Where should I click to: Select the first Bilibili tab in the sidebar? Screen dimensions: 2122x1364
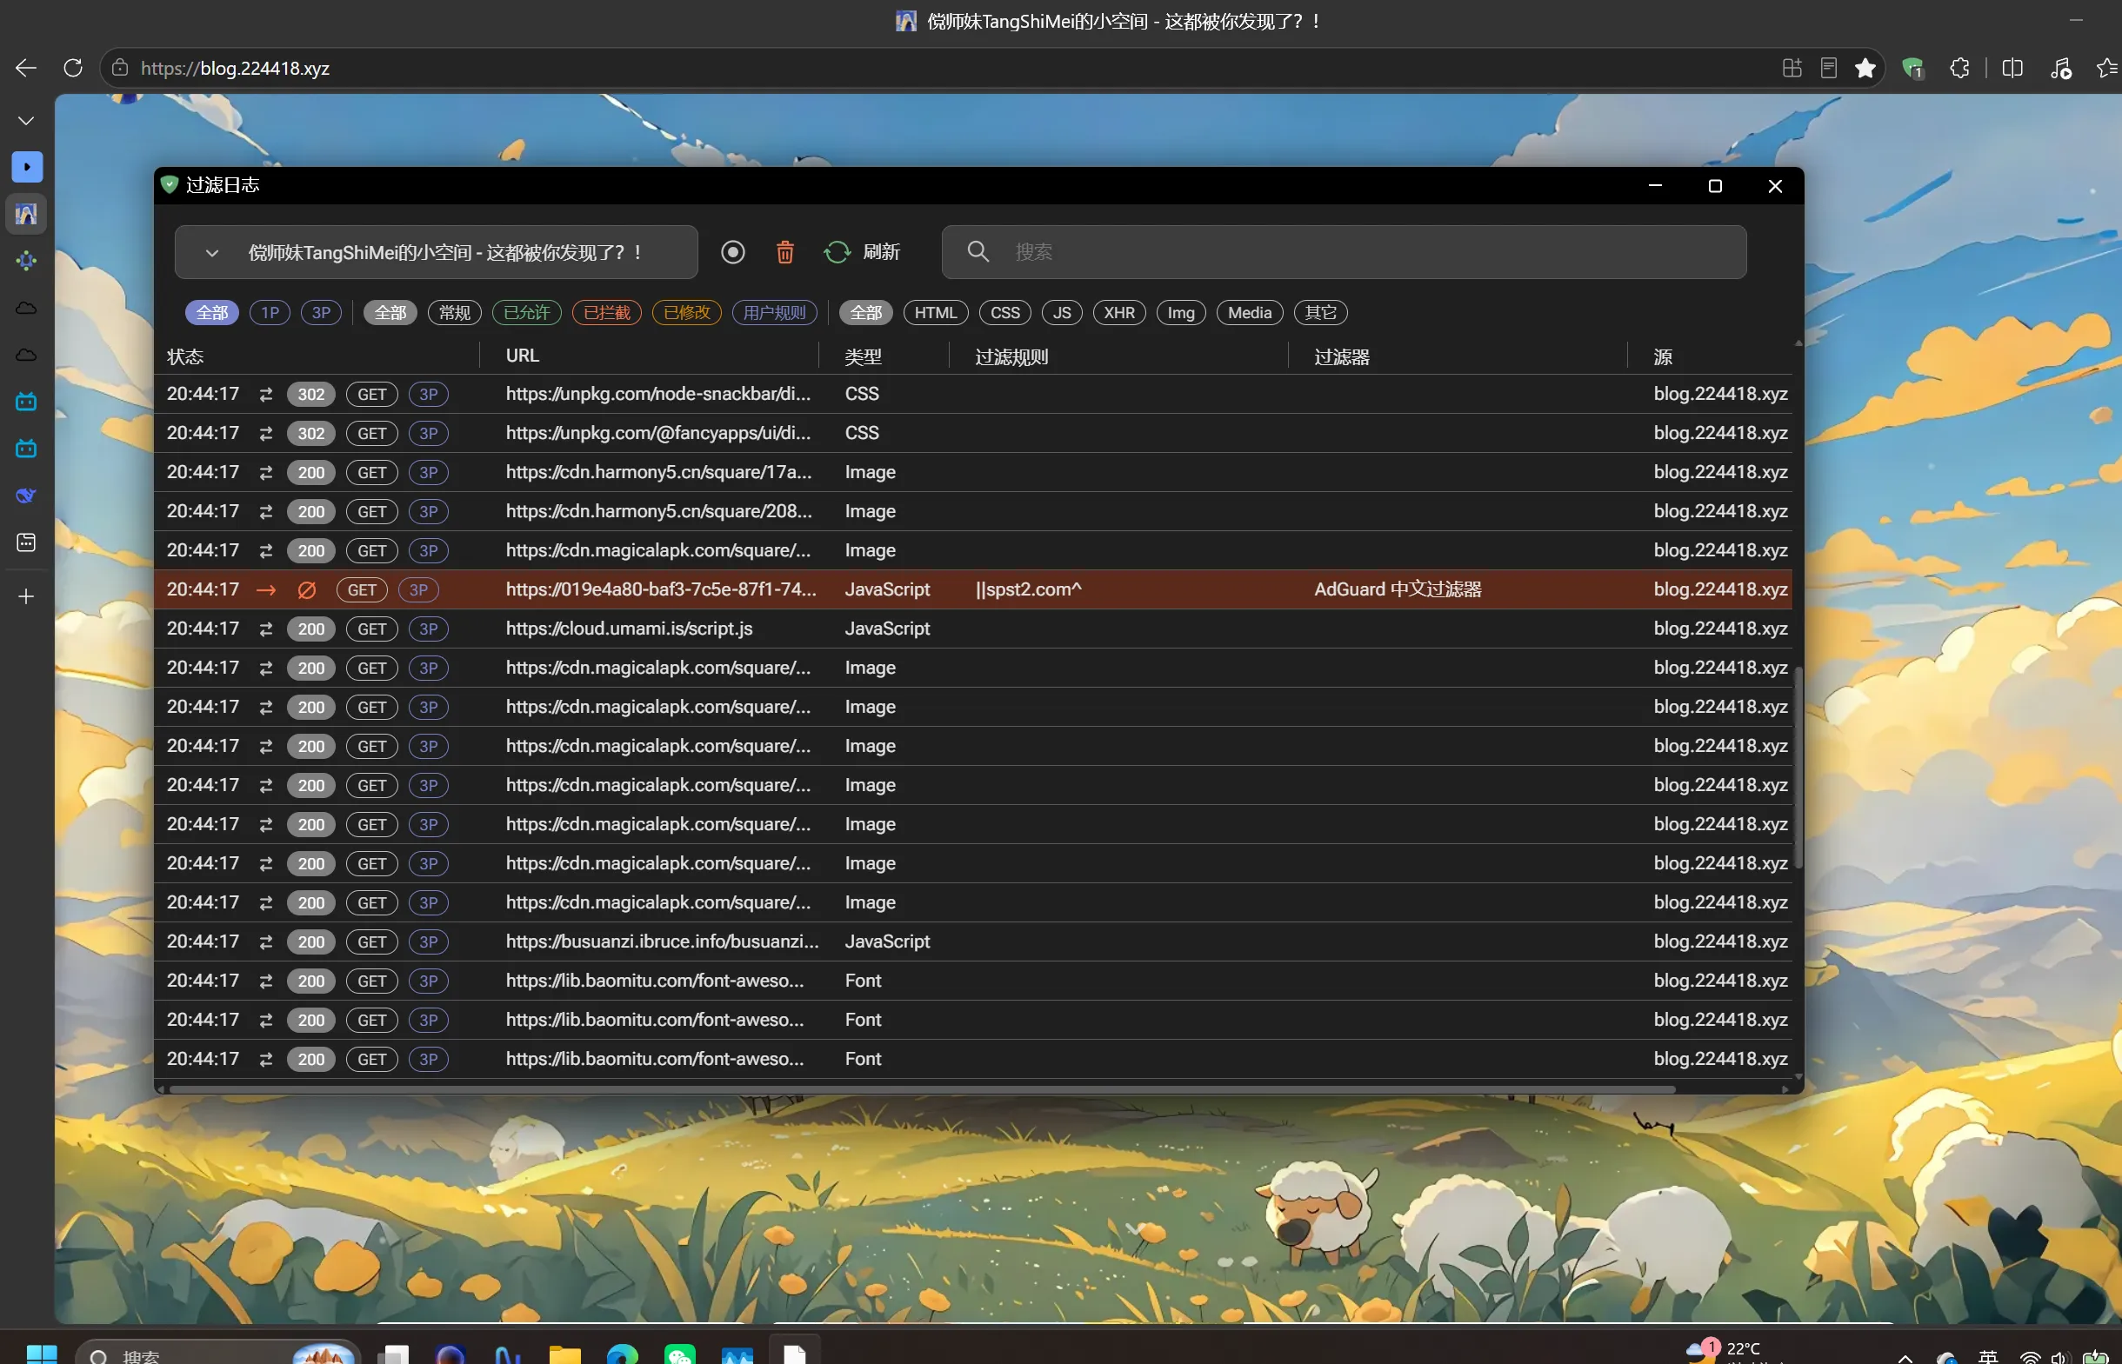pos(27,402)
